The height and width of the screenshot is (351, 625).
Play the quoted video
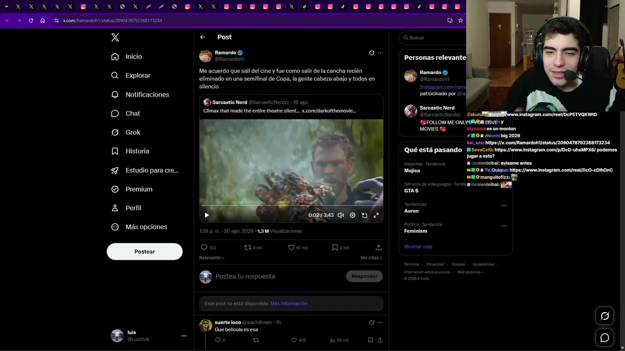click(207, 215)
